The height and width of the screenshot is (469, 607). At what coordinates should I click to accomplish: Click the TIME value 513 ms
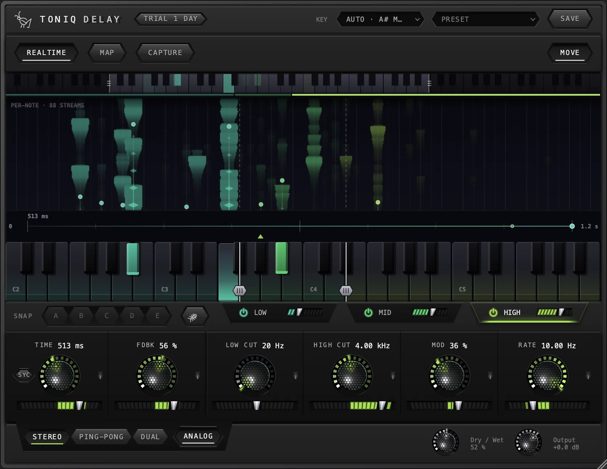tap(71, 346)
